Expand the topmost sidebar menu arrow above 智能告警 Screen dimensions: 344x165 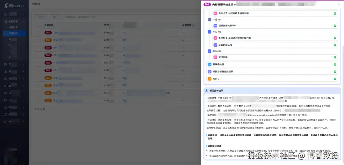24,14
